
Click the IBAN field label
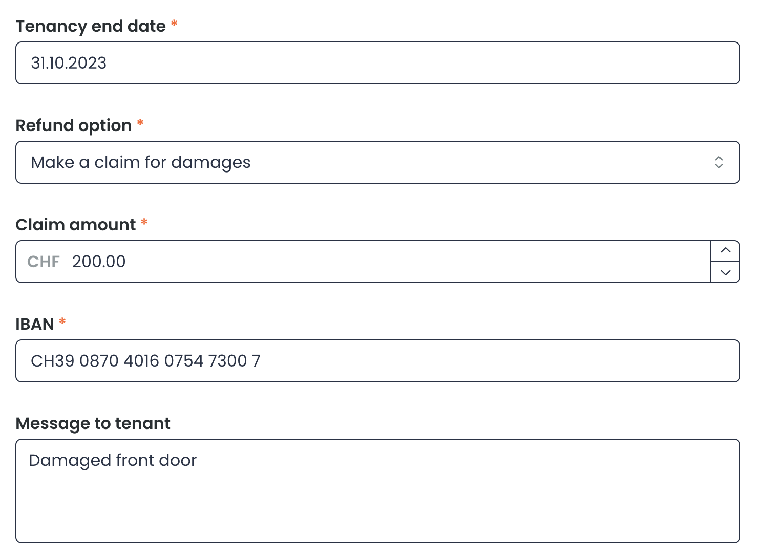[x=35, y=323]
